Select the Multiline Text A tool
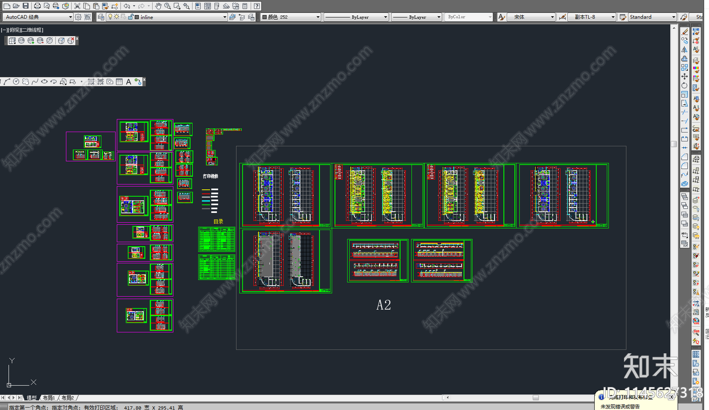709x410 pixels. pos(129,82)
